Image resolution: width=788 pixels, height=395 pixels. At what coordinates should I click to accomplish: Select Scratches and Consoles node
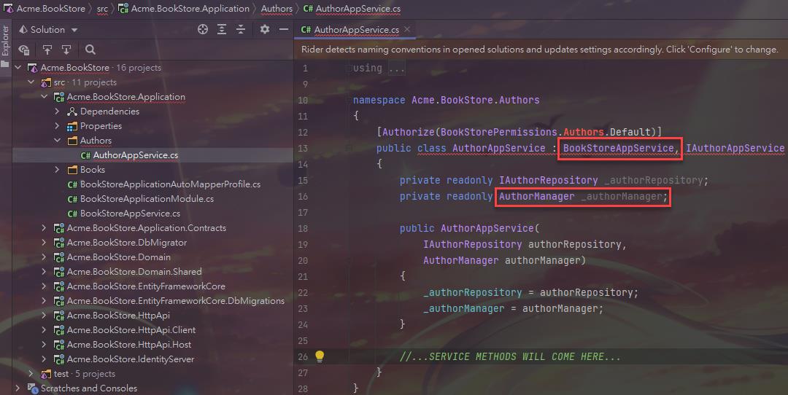88,388
